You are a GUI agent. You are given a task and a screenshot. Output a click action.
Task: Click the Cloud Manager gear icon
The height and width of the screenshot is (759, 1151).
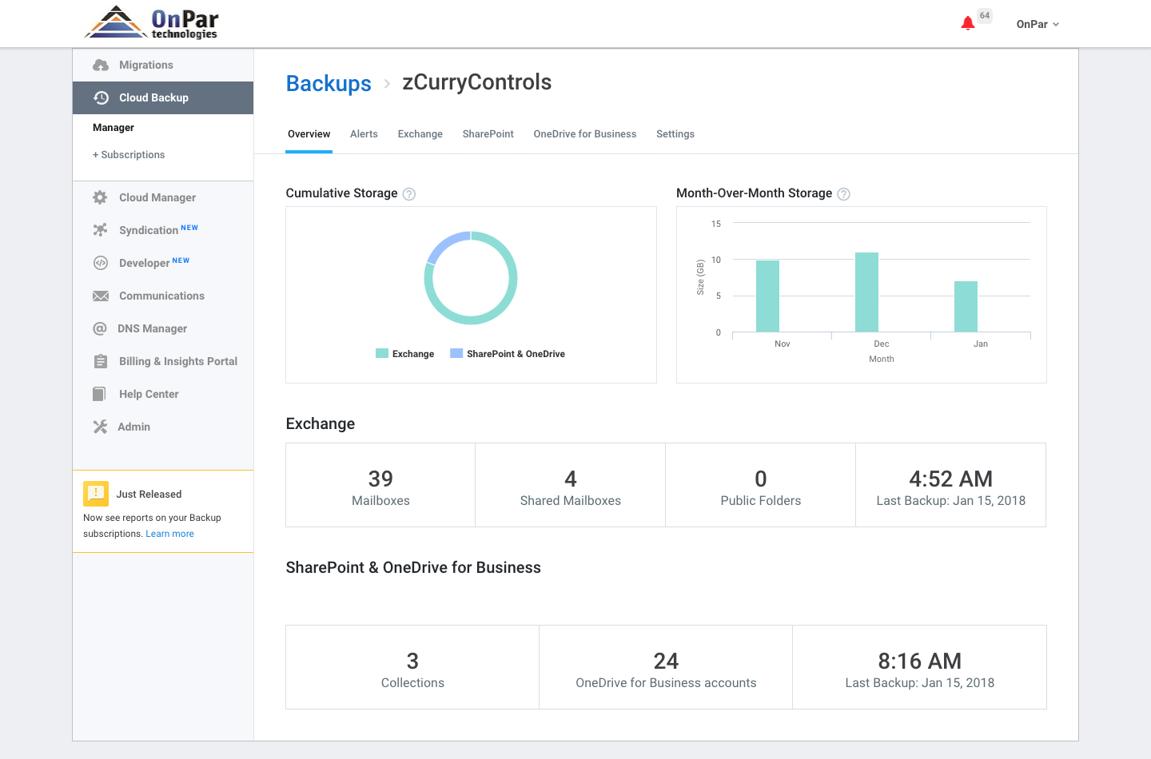(x=100, y=197)
